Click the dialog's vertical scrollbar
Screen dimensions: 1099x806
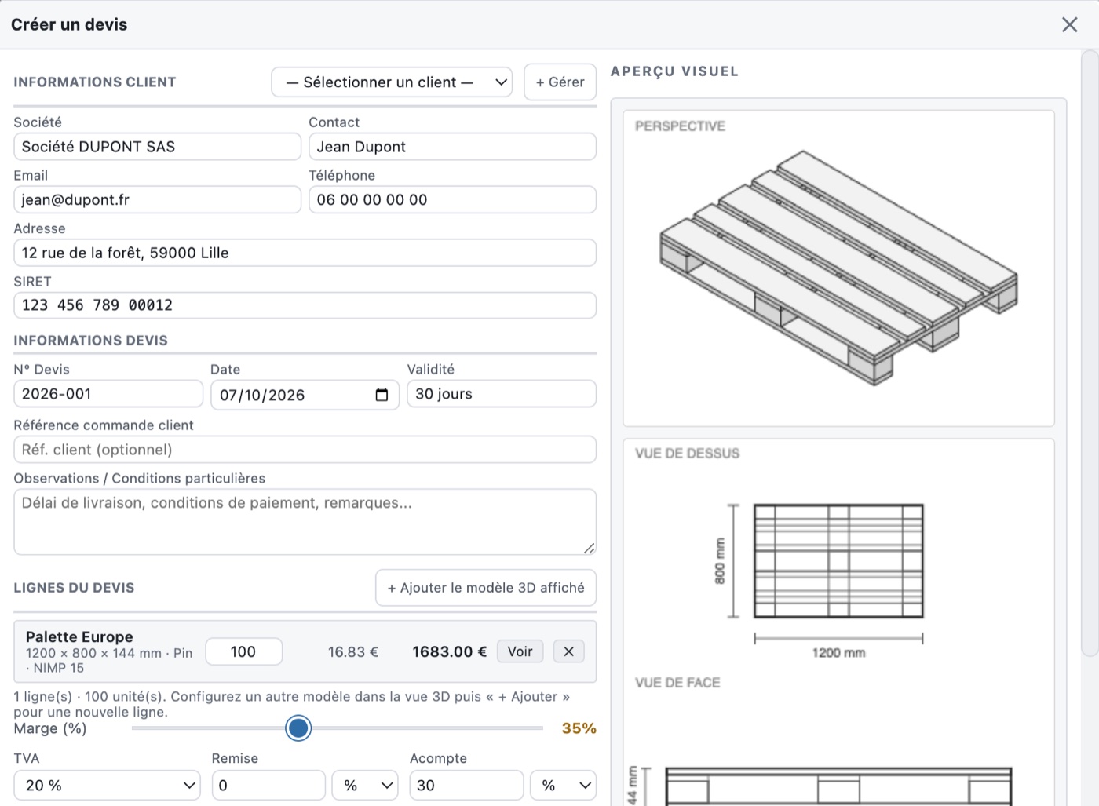click(x=1090, y=353)
